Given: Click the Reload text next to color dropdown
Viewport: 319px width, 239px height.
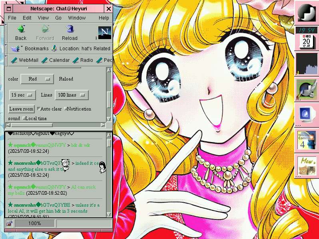Looking at the screenshot, I should (66, 79).
